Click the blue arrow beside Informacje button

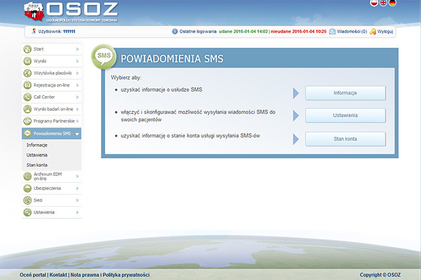[x=296, y=93]
